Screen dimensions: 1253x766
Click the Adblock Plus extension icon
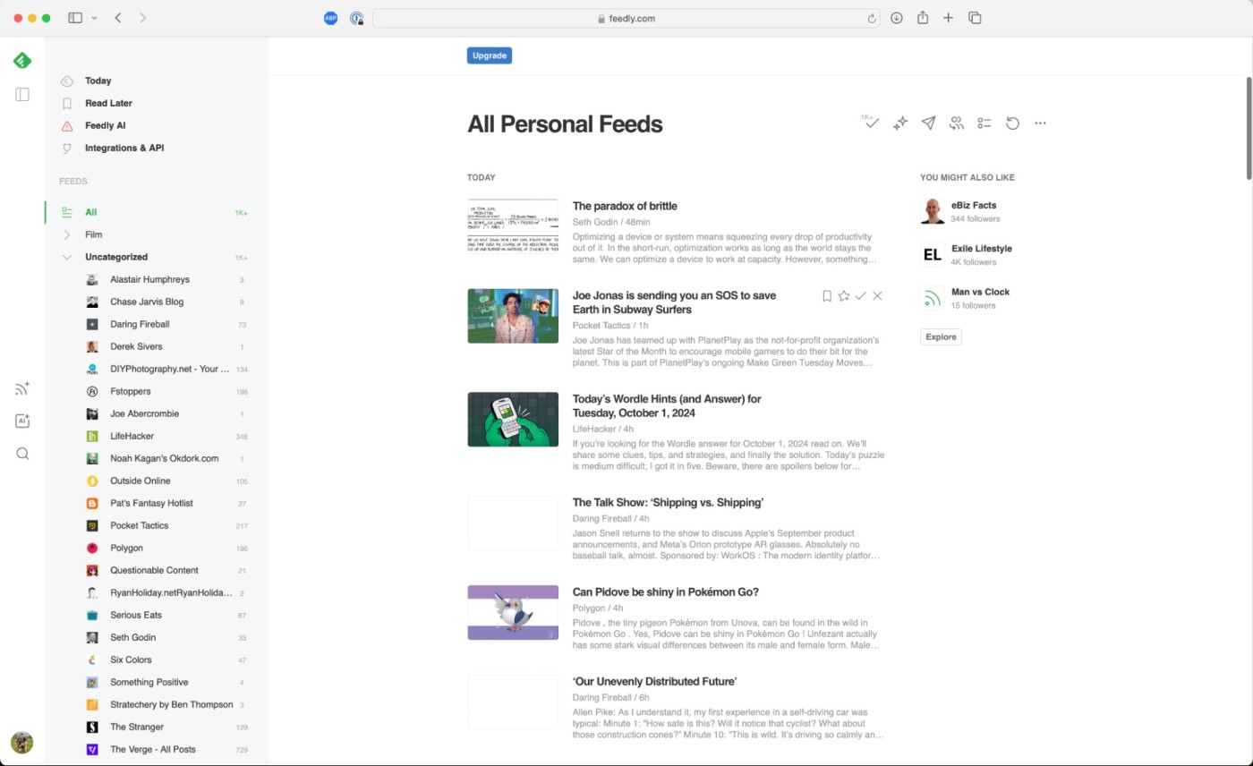[330, 18]
